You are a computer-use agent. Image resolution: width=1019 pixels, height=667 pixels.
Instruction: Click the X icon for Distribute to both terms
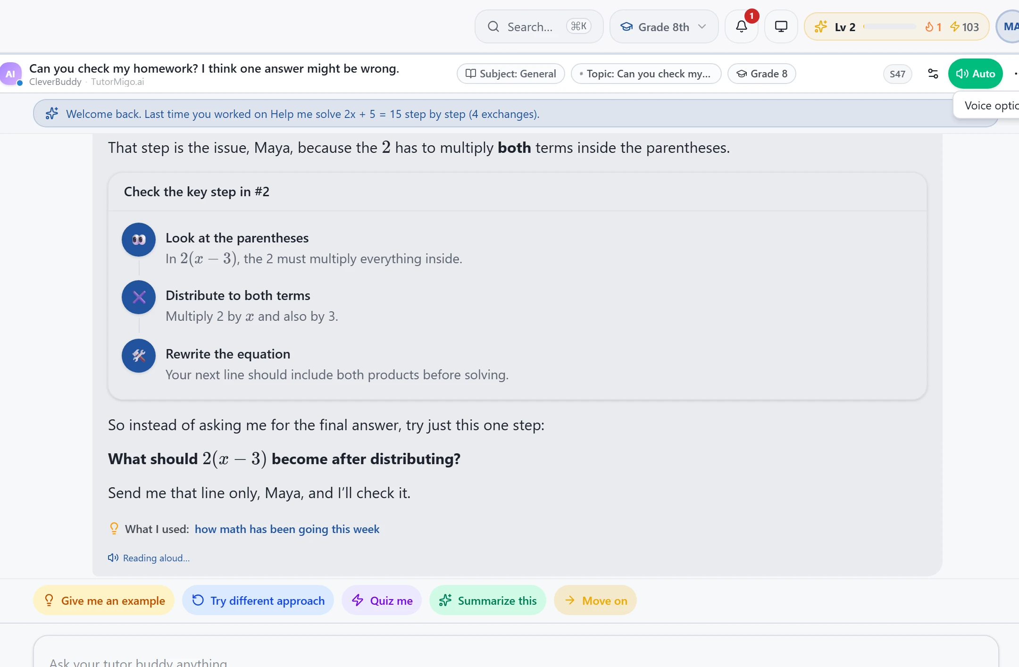[x=139, y=297]
